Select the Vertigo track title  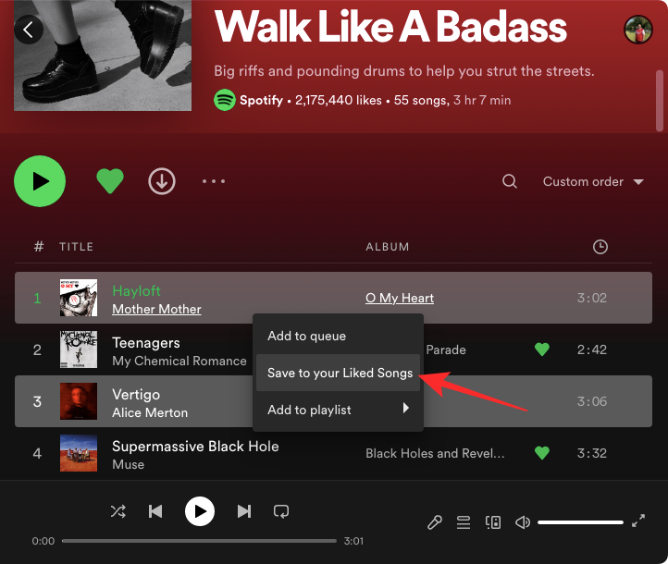point(136,395)
